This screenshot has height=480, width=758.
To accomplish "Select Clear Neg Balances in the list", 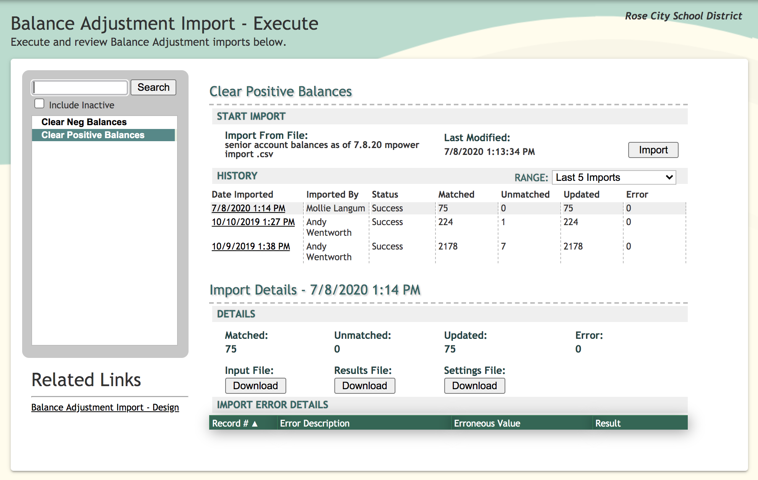I will (x=84, y=122).
